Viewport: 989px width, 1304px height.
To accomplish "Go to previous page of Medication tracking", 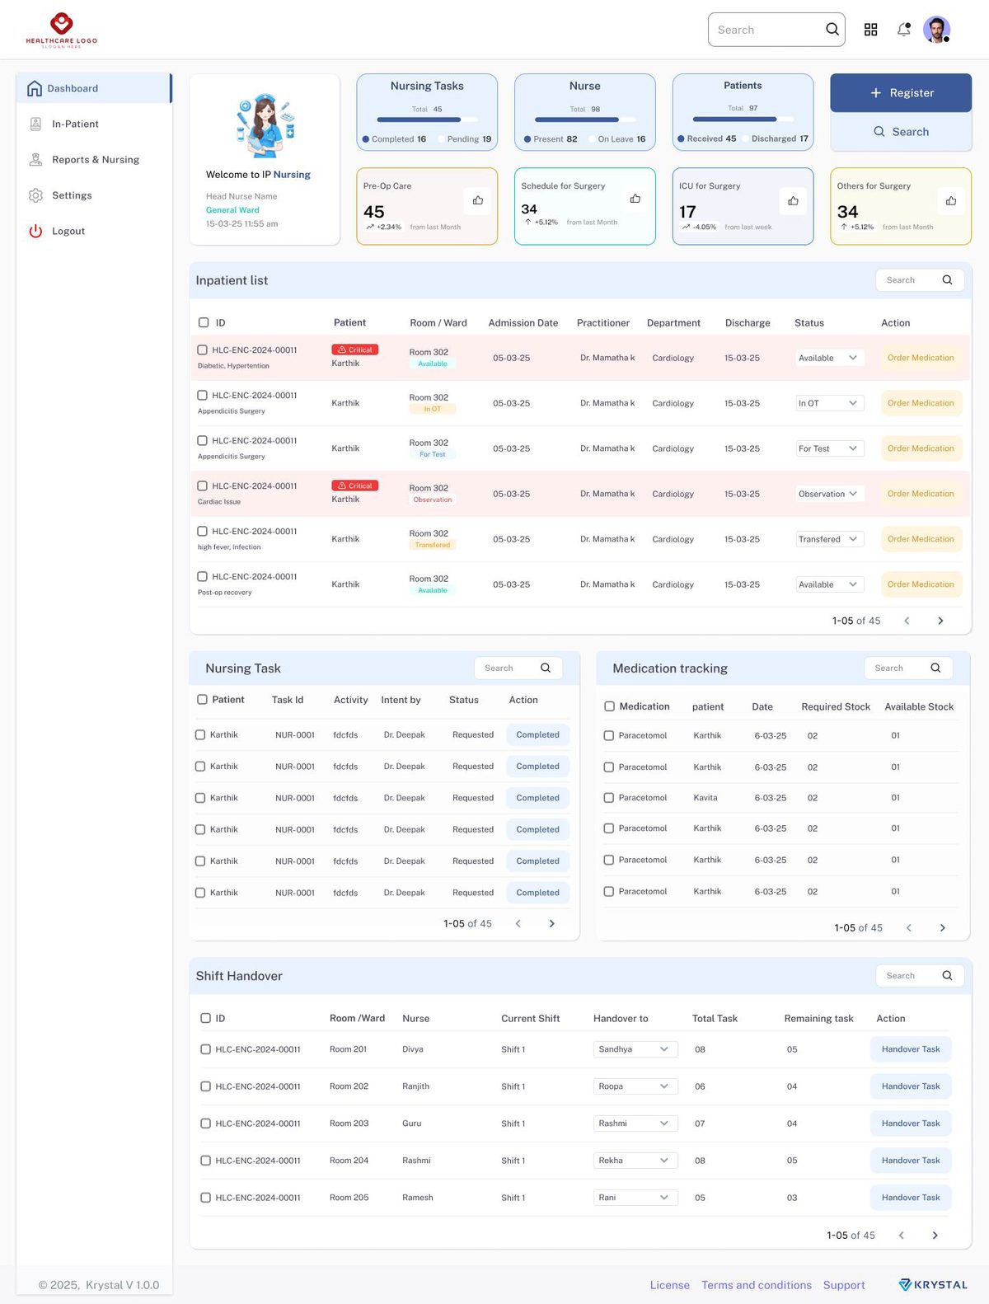I will [x=909, y=927].
